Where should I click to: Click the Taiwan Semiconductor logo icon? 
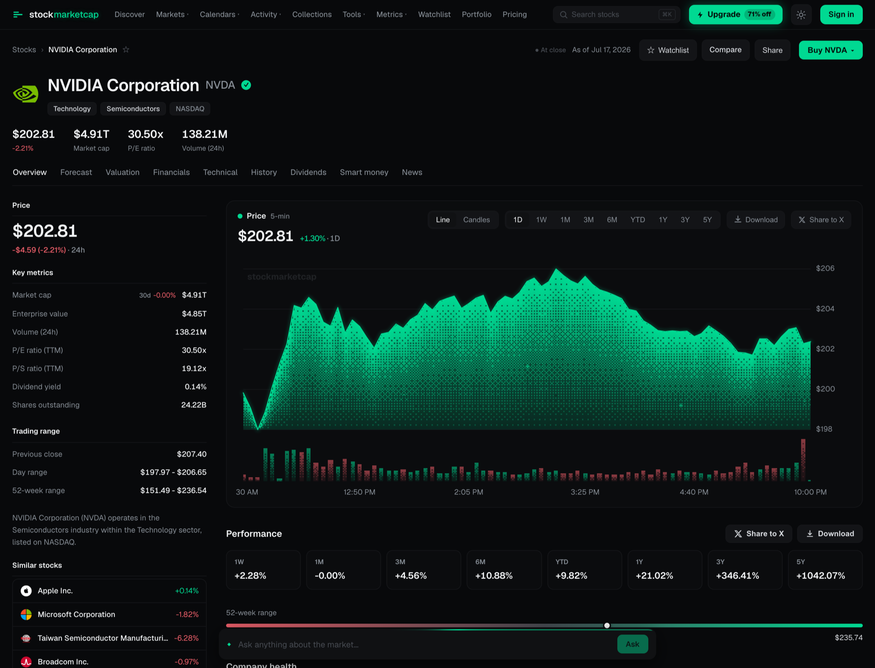click(26, 638)
